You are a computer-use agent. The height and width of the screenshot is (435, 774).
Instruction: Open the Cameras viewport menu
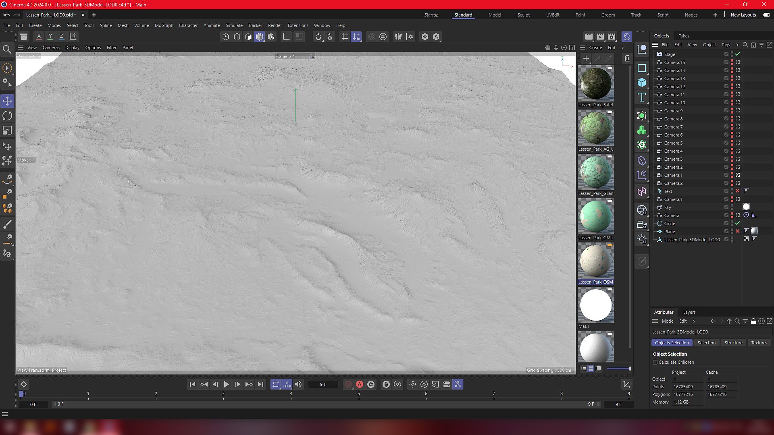(51, 48)
